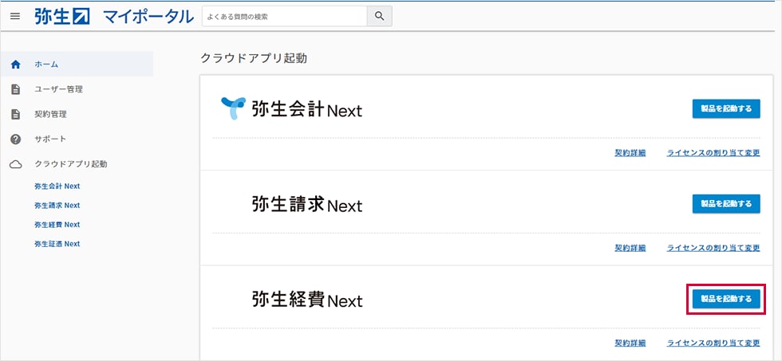The height and width of the screenshot is (361, 782).
Task: Click the home icon in sidebar
Action: 15,65
